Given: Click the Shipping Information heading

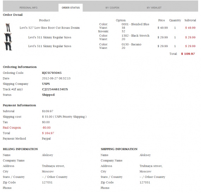Looking at the screenshot, I should (119, 149).
